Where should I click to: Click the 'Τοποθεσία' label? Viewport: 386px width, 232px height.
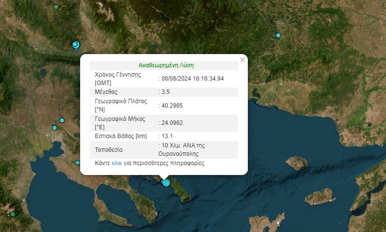coord(109,149)
